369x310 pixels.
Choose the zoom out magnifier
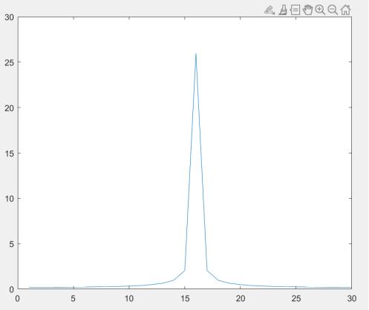[x=333, y=10]
